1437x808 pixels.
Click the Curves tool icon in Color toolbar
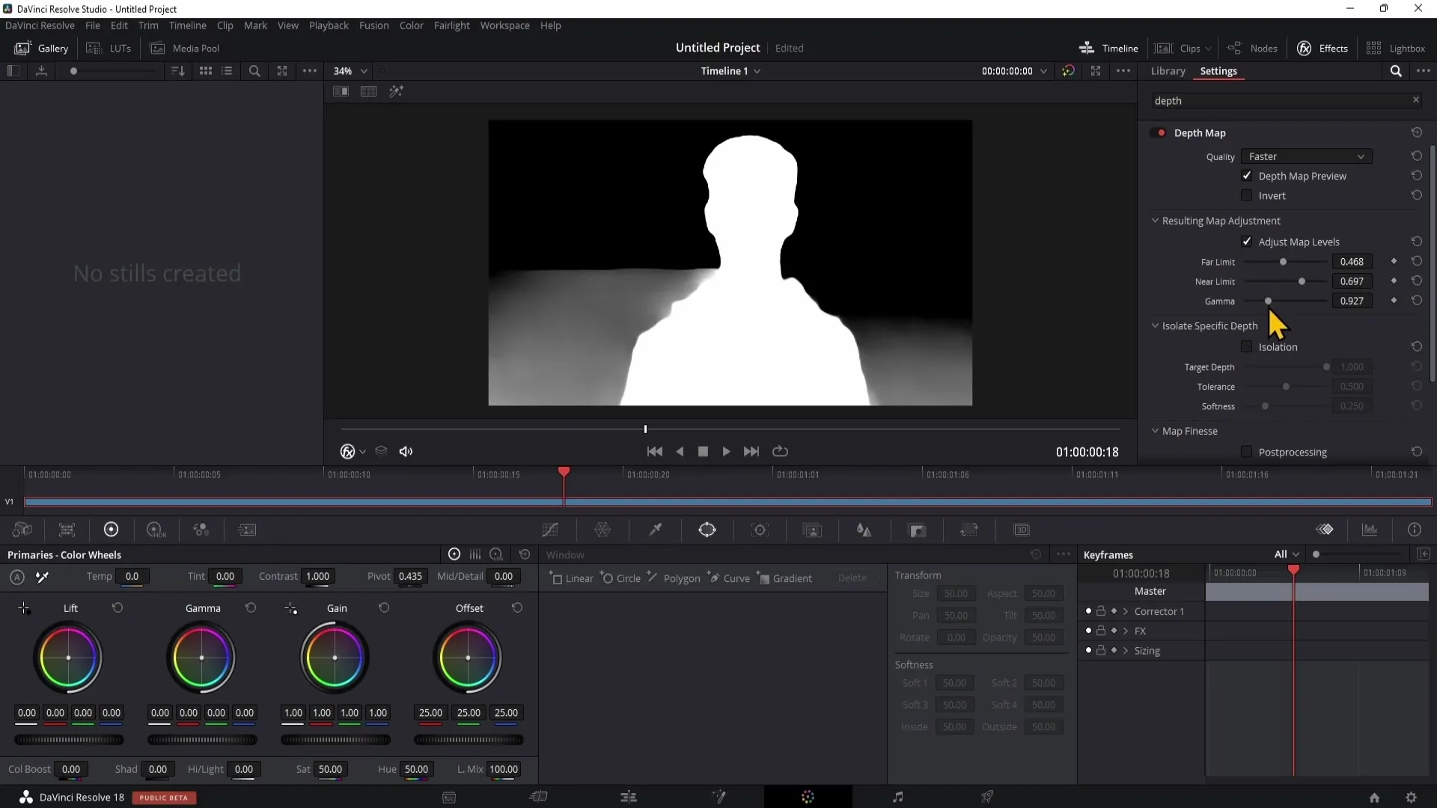(552, 530)
